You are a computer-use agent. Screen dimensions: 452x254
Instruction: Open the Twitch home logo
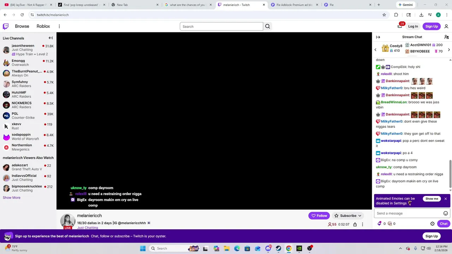[6, 26]
